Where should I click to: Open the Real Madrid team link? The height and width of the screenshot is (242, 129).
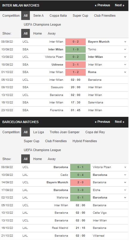(x=60, y=228)
